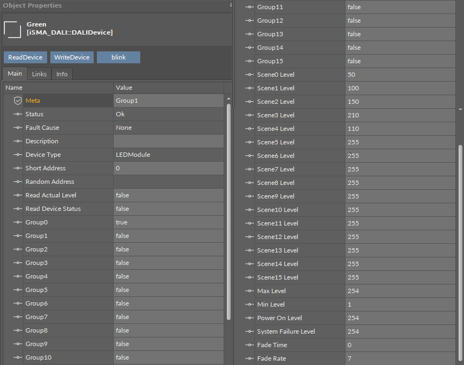Switch to the Info tab
Viewport: 464px width, 365px height.
pyautogui.click(x=62, y=74)
